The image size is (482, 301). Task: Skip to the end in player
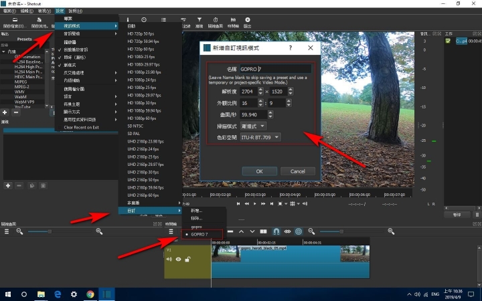(x=271, y=203)
